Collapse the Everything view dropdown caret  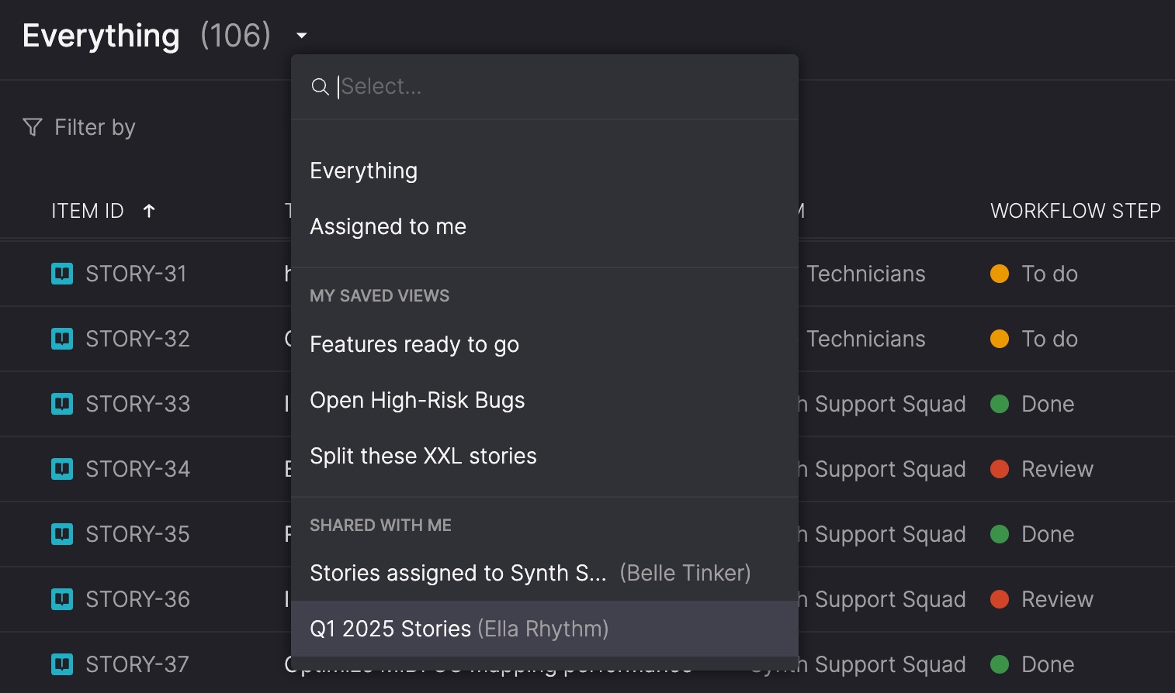pos(302,36)
